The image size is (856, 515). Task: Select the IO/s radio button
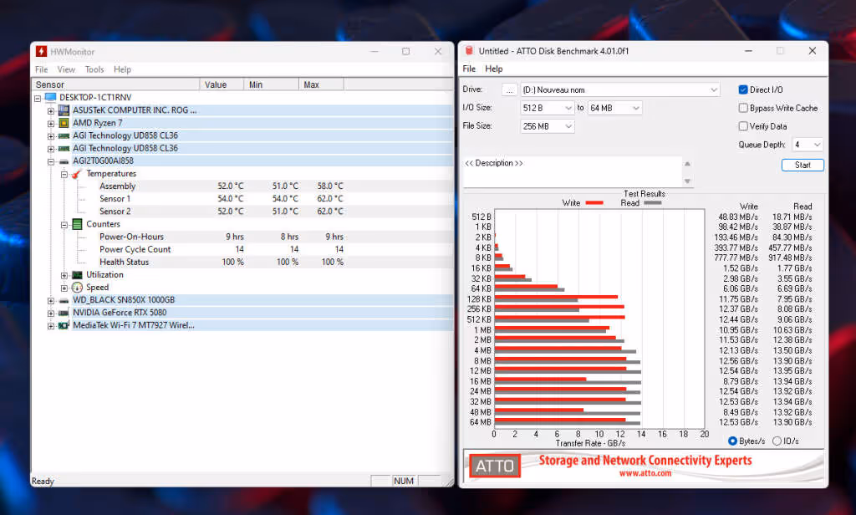click(x=777, y=441)
